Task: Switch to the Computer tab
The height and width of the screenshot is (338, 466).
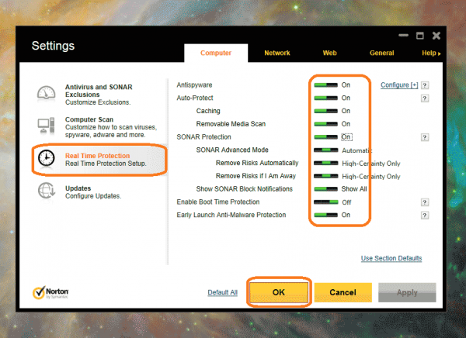Action: pyautogui.click(x=216, y=53)
